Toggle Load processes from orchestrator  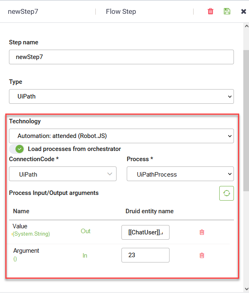tap(17, 149)
